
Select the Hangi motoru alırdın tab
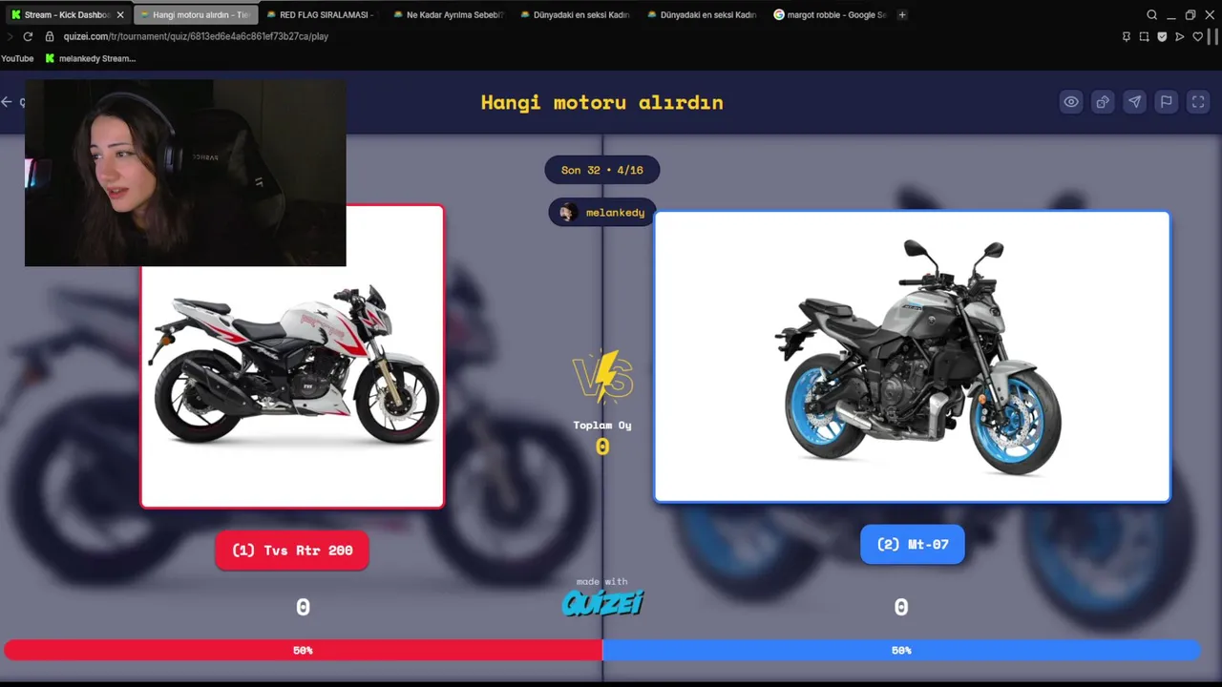pyautogui.click(x=196, y=14)
